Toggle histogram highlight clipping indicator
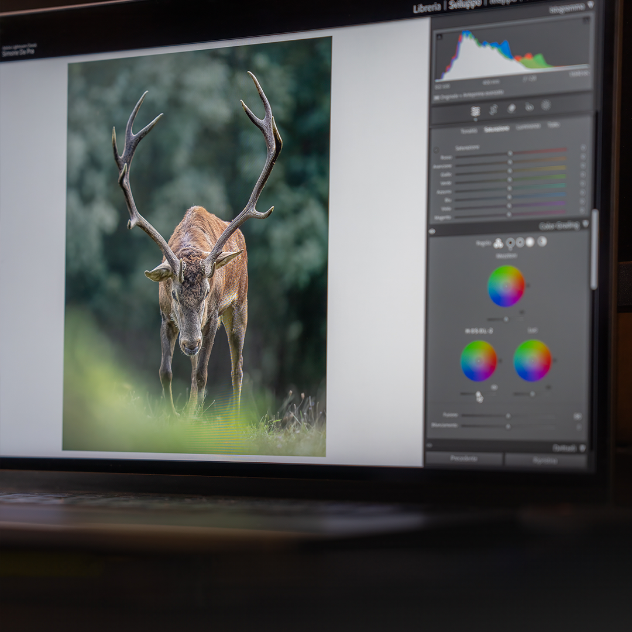Viewport: 632px width, 632px height. point(586,21)
